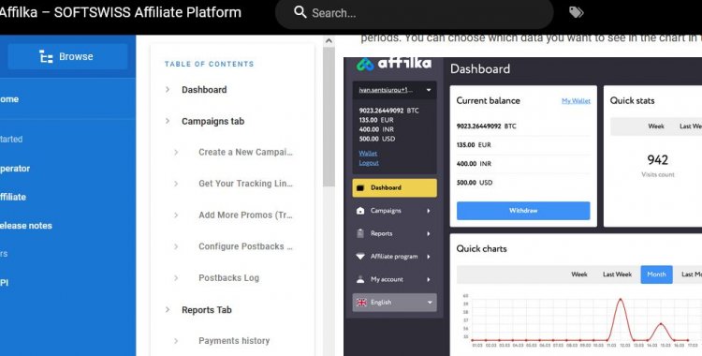
Task: Click the Reports clipboard icon
Action: coord(360,233)
